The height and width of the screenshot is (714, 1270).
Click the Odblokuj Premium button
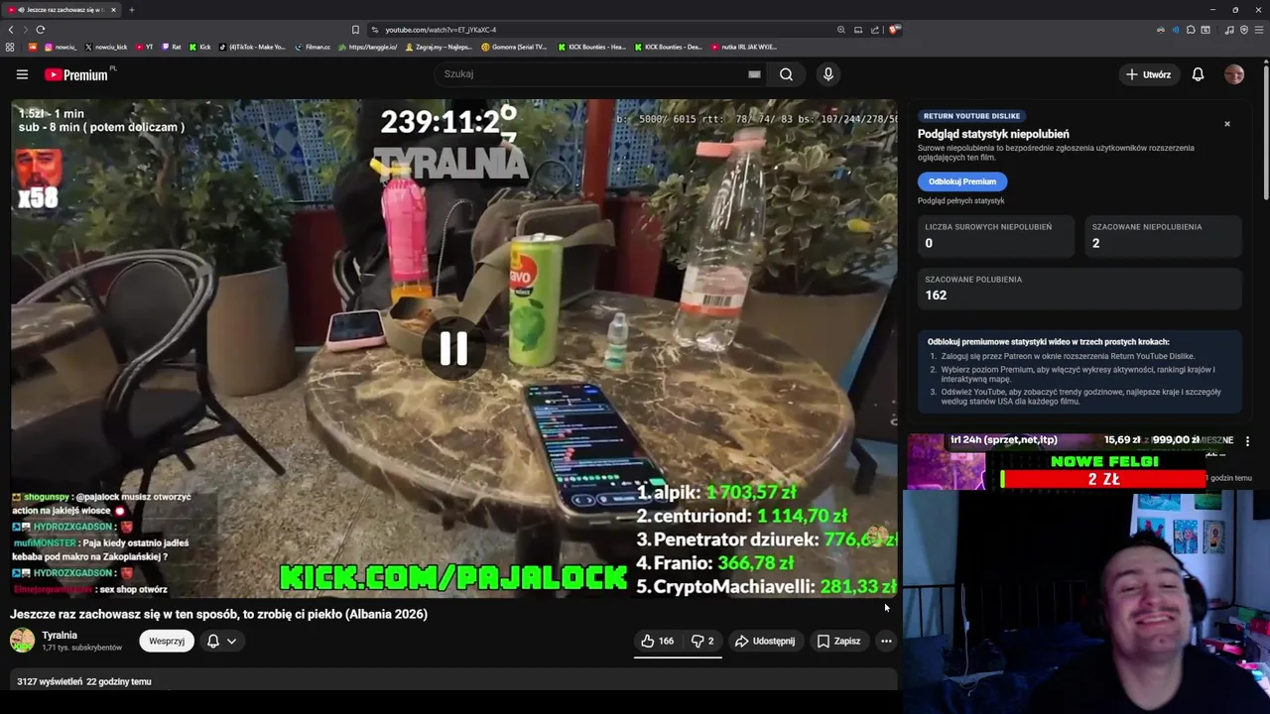tap(962, 181)
